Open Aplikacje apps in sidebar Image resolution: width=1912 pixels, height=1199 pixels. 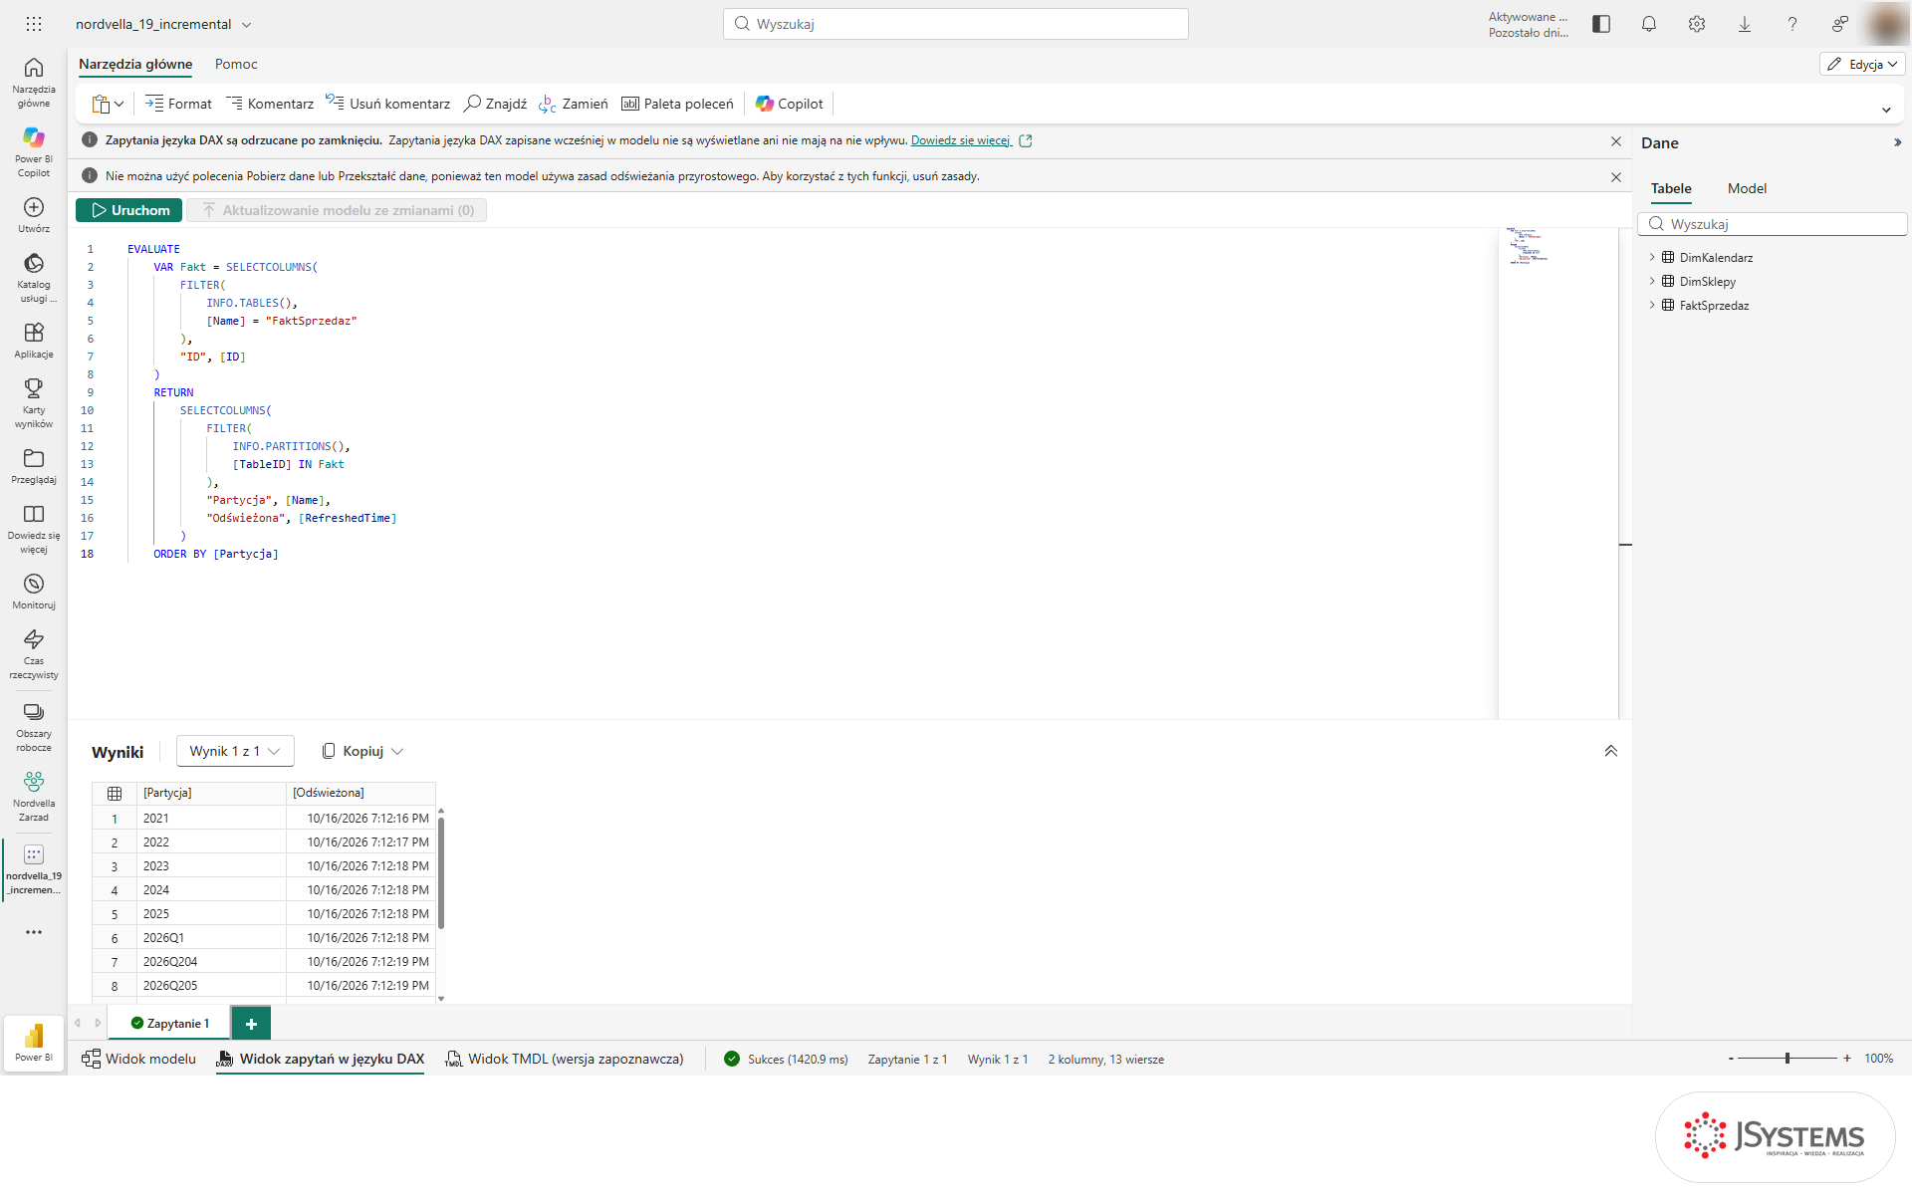34,340
